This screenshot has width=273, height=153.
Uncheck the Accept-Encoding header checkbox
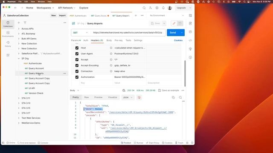77,65
